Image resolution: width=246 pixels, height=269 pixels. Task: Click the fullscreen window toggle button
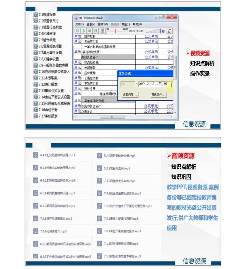pyautogui.click(x=170, y=31)
